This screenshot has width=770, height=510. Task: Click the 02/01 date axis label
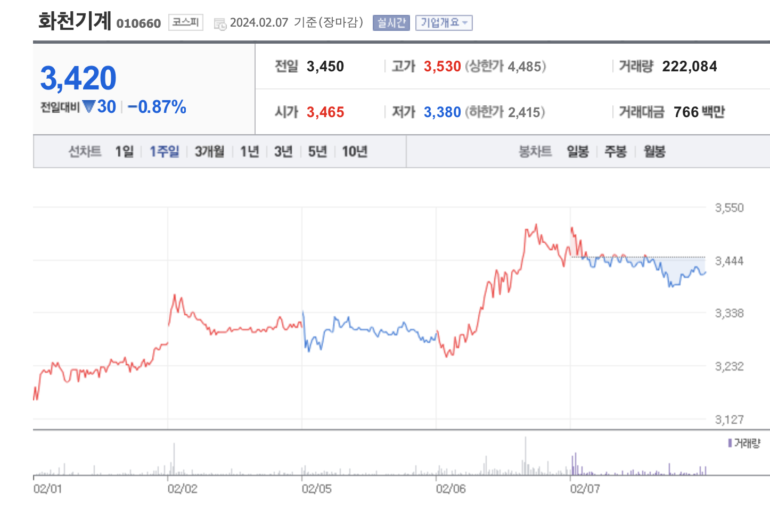[x=47, y=489]
